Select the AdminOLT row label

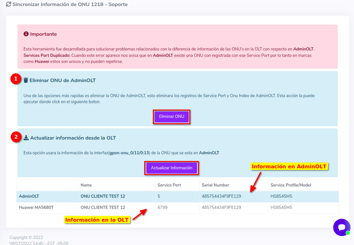pyautogui.click(x=29, y=196)
